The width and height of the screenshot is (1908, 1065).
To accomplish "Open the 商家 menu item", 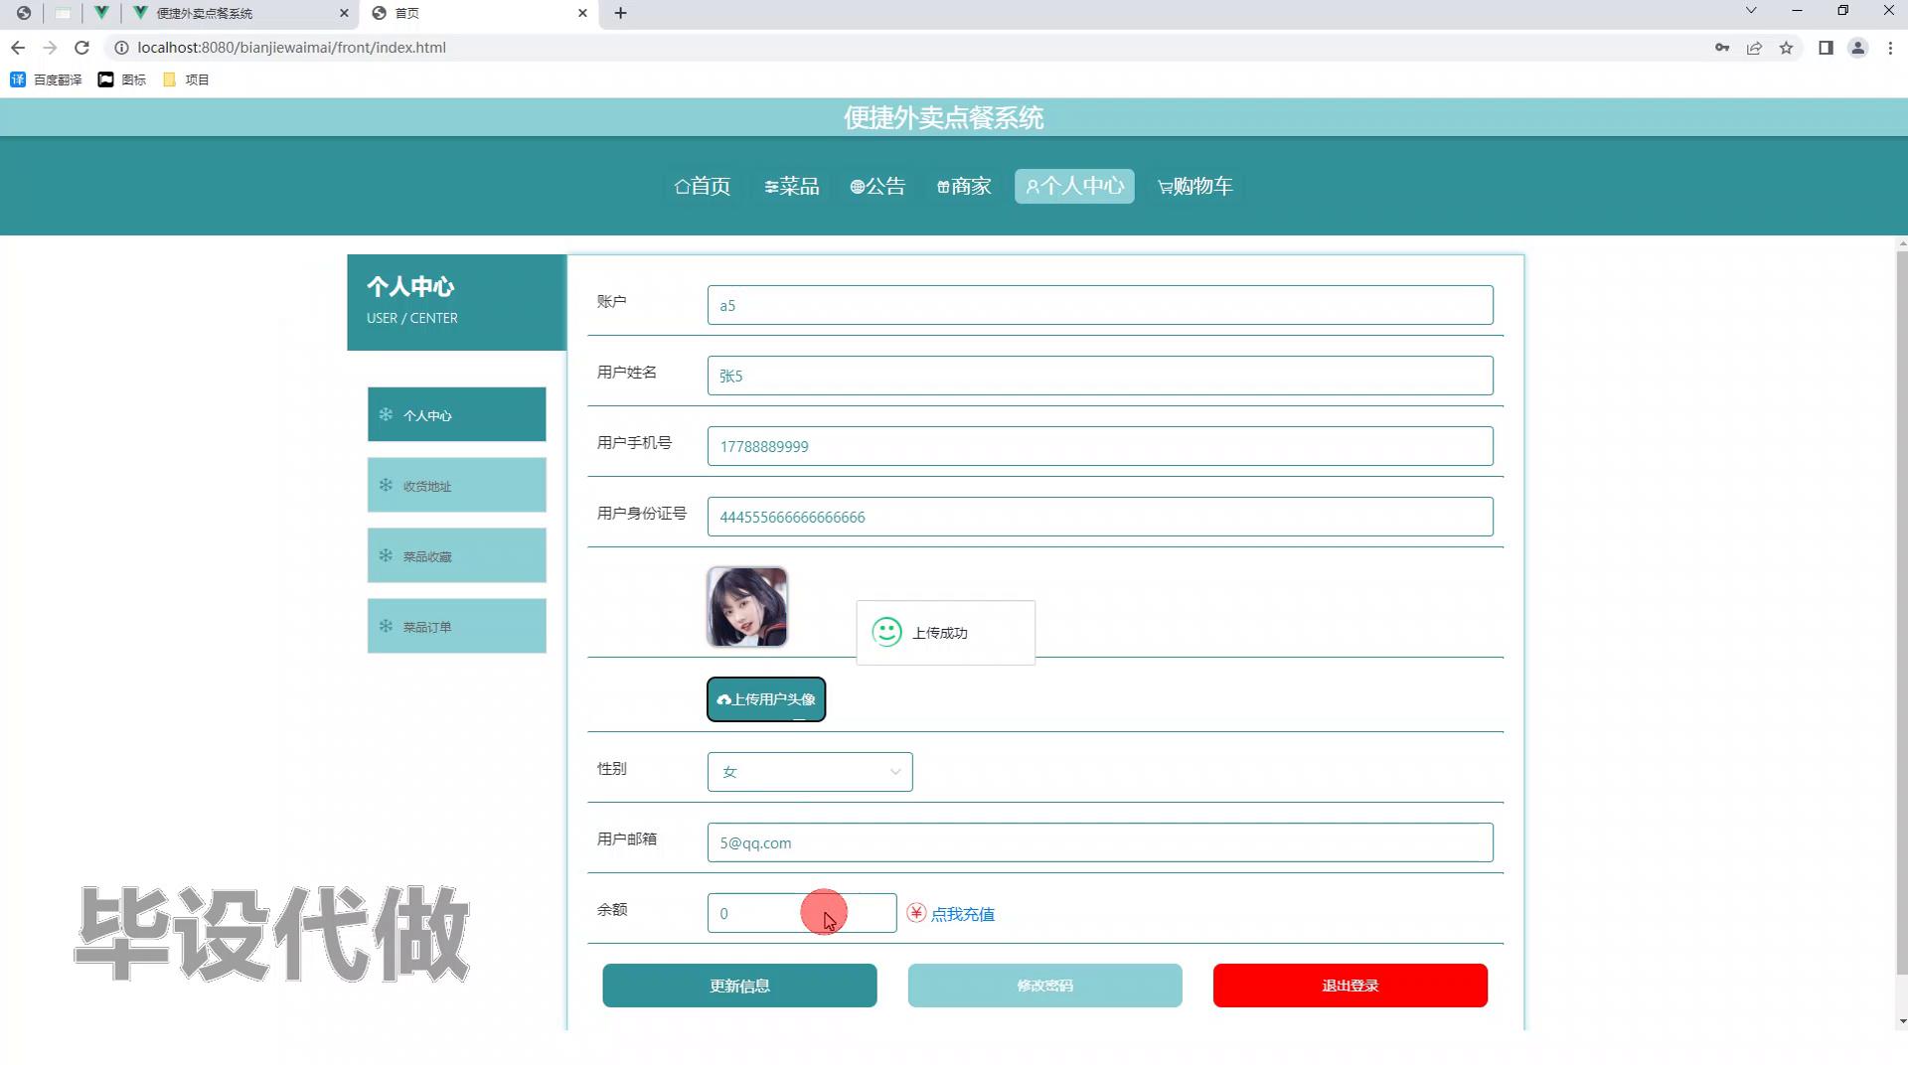I will [964, 186].
